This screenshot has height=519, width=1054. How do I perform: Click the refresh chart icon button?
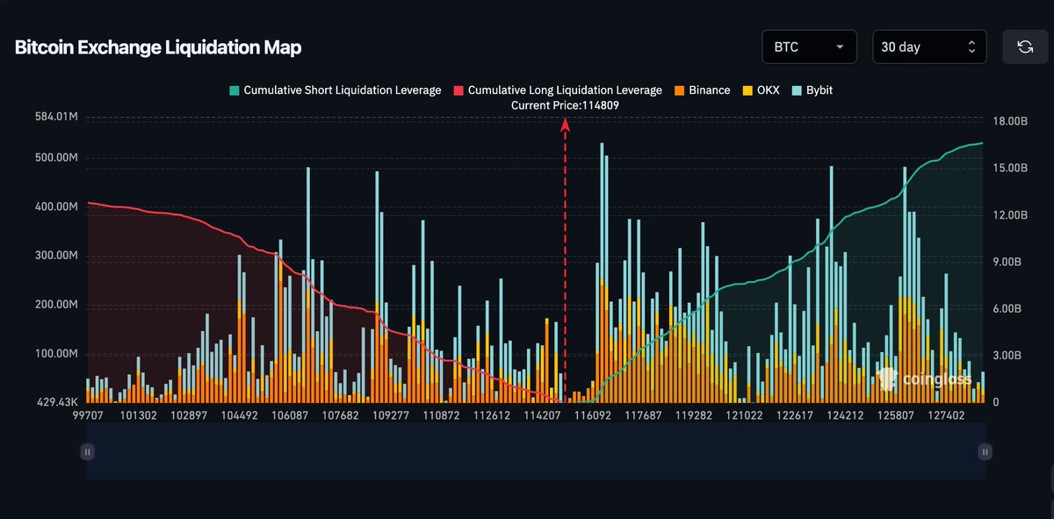(1024, 47)
